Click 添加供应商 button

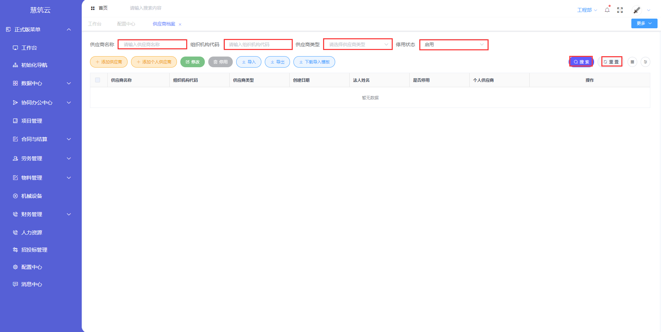pos(109,62)
